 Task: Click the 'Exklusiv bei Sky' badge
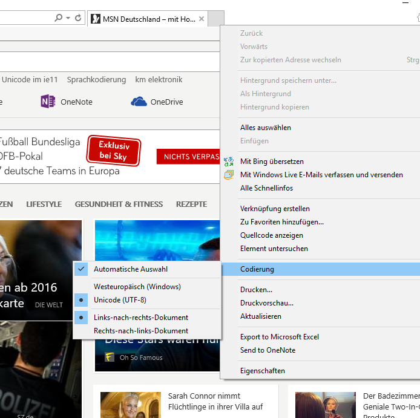pos(114,151)
